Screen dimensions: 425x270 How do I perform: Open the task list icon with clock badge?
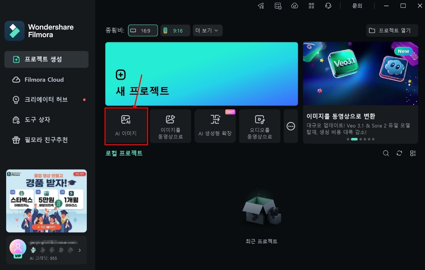(x=278, y=6)
